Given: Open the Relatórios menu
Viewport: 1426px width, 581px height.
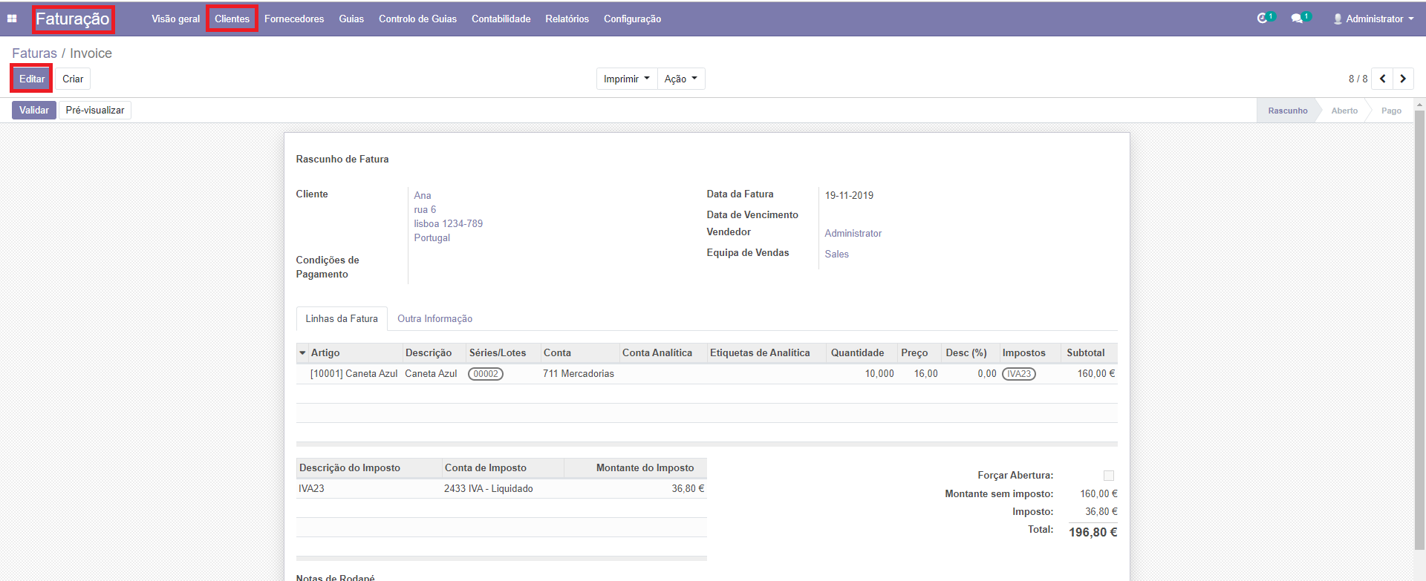Looking at the screenshot, I should point(567,19).
